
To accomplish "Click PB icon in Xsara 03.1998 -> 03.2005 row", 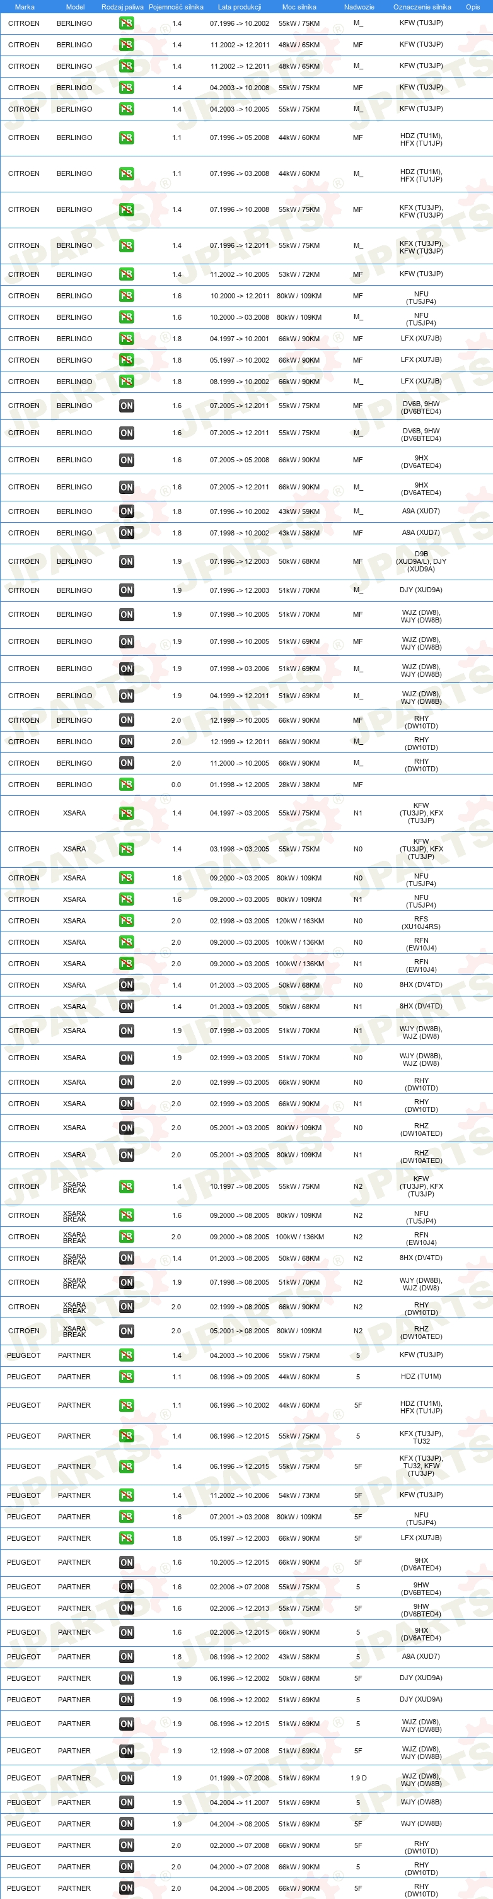I will (x=127, y=850).
